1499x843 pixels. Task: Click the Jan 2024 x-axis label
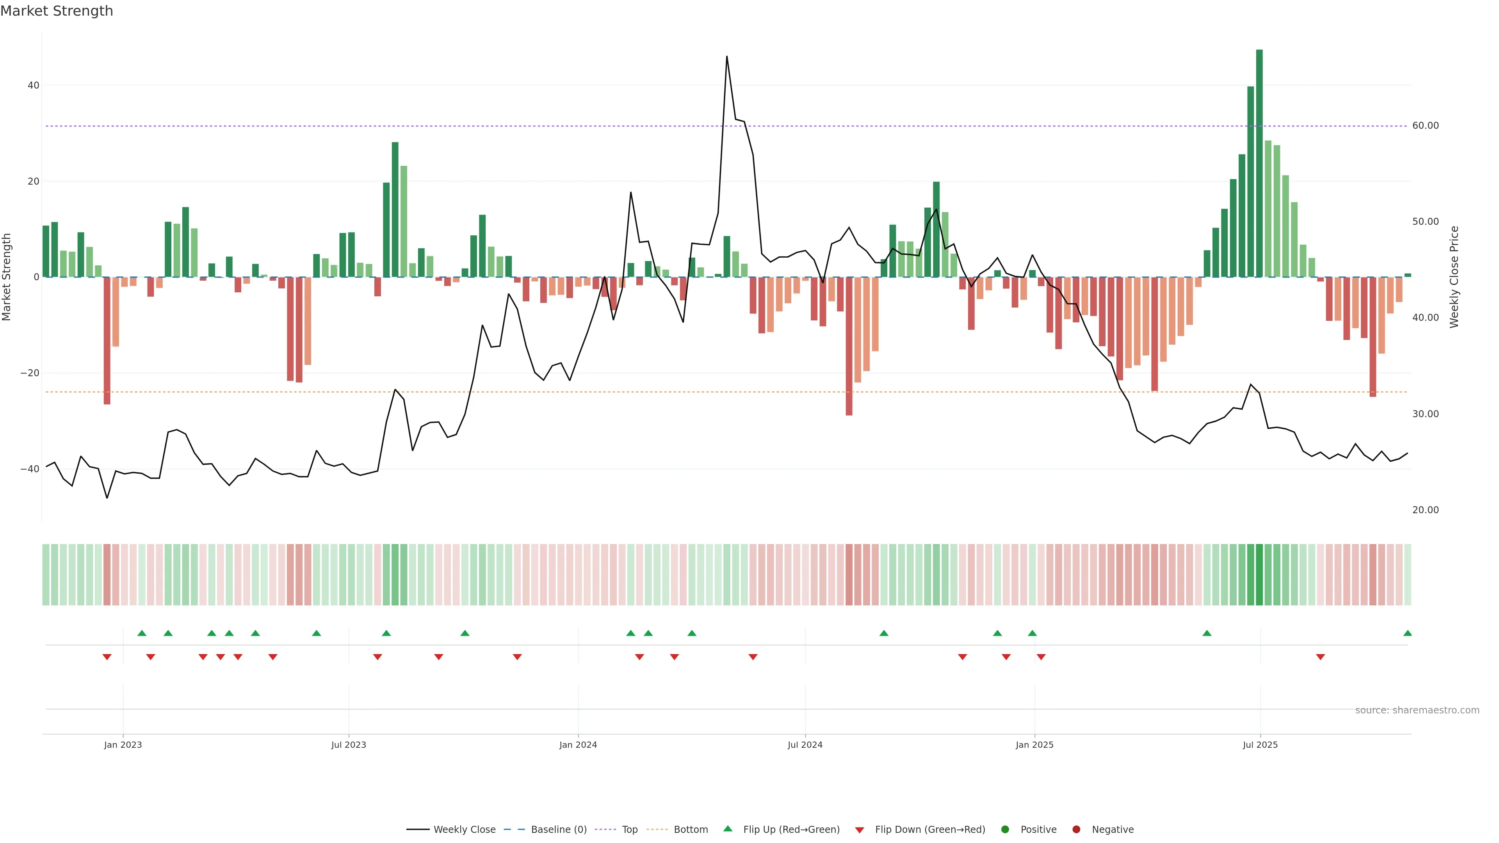point(578,745)
